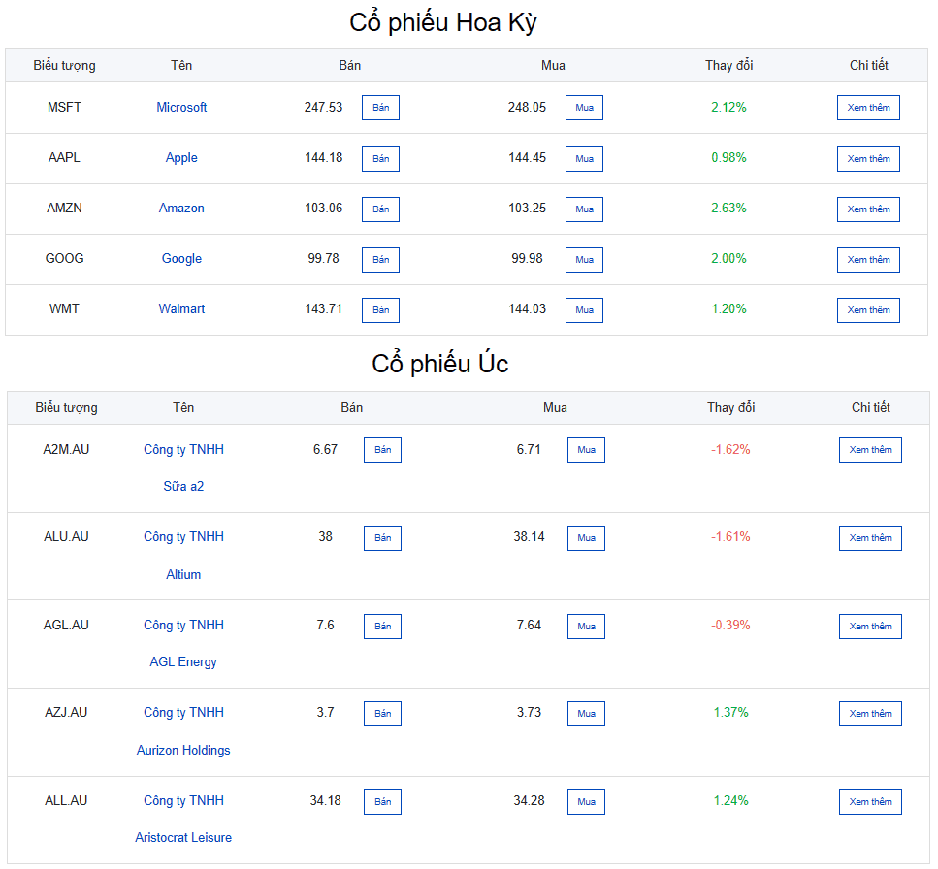Buy Apple using its Mua button
This screenshot has width=938, height=869.
pyautogui.click(x=585, y=159)
